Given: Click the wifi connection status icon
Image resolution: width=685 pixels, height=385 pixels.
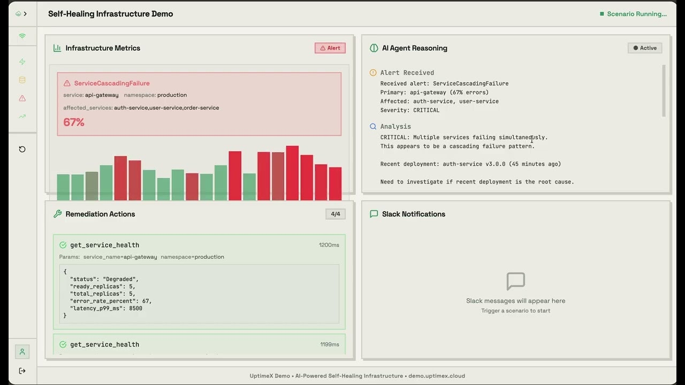Looking at the screenshot, I should tap(22, 36).
